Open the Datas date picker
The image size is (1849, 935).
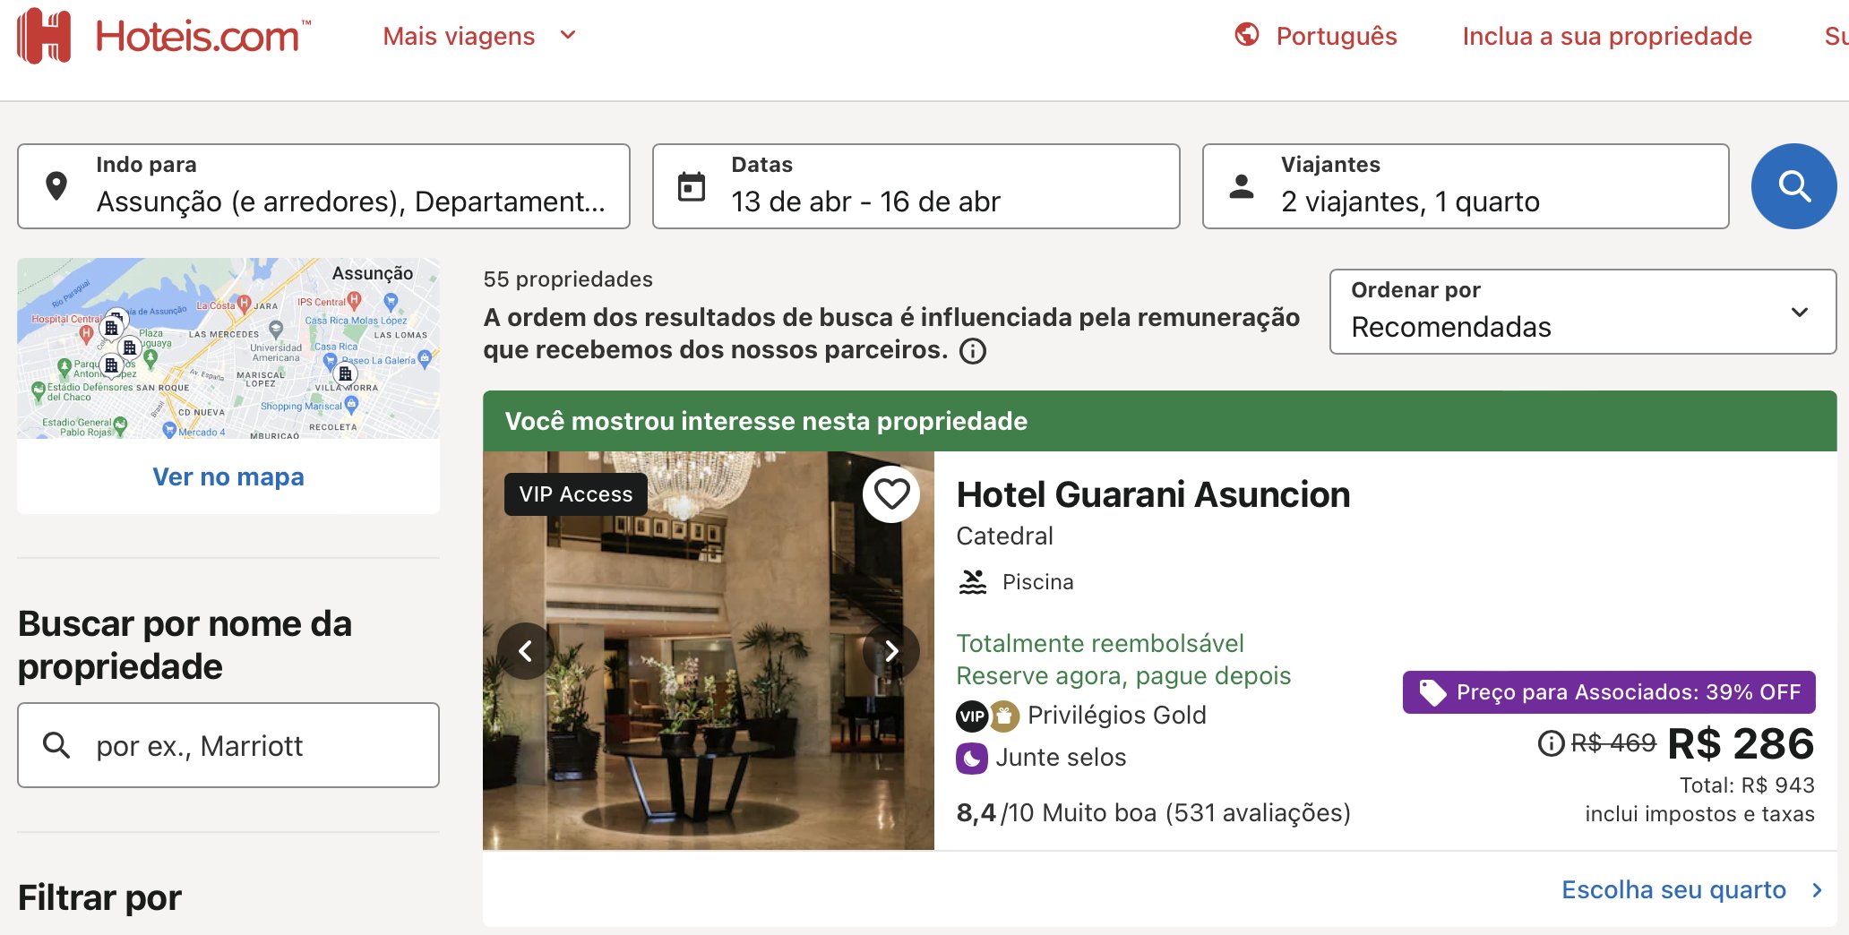(x=916, y=186)
